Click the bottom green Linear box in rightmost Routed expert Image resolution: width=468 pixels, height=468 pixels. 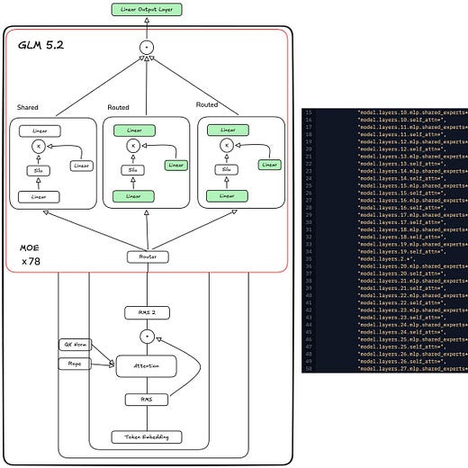[227, 196]
